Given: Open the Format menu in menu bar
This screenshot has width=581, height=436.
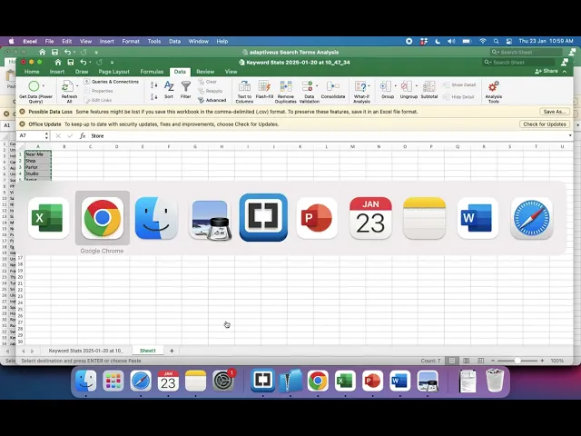Looking at the screenshot, I should pos(131,41).
